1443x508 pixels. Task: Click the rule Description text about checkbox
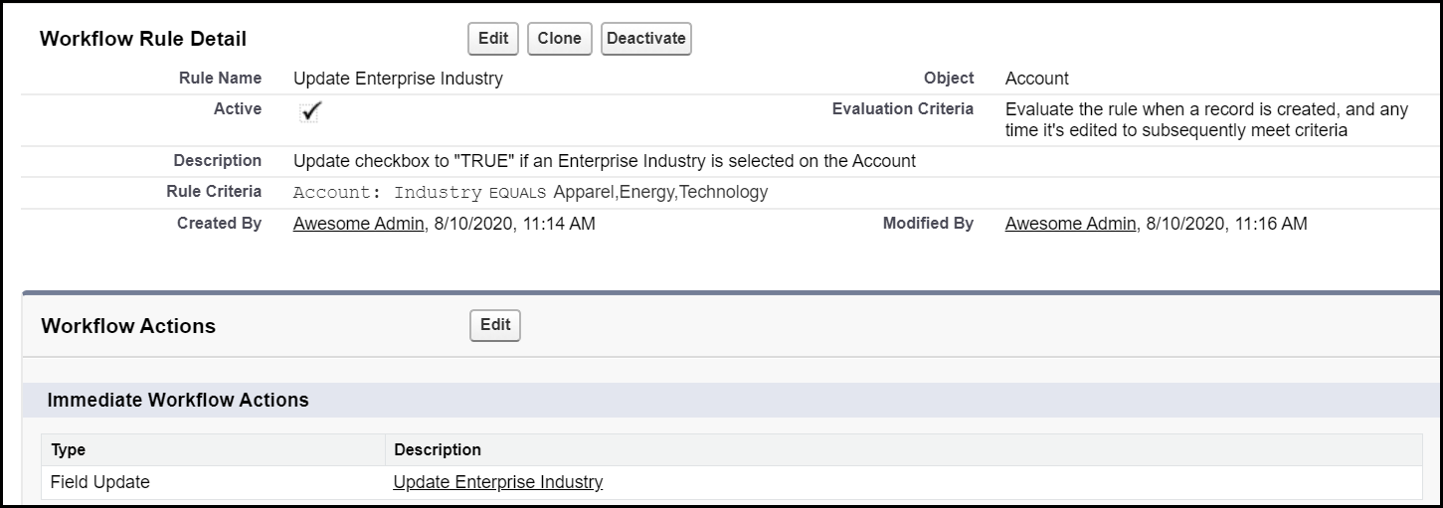(x=605, y=160)
